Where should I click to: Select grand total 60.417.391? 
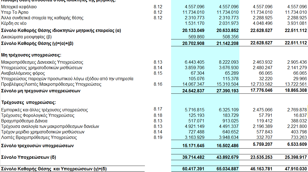click(193, 169)
